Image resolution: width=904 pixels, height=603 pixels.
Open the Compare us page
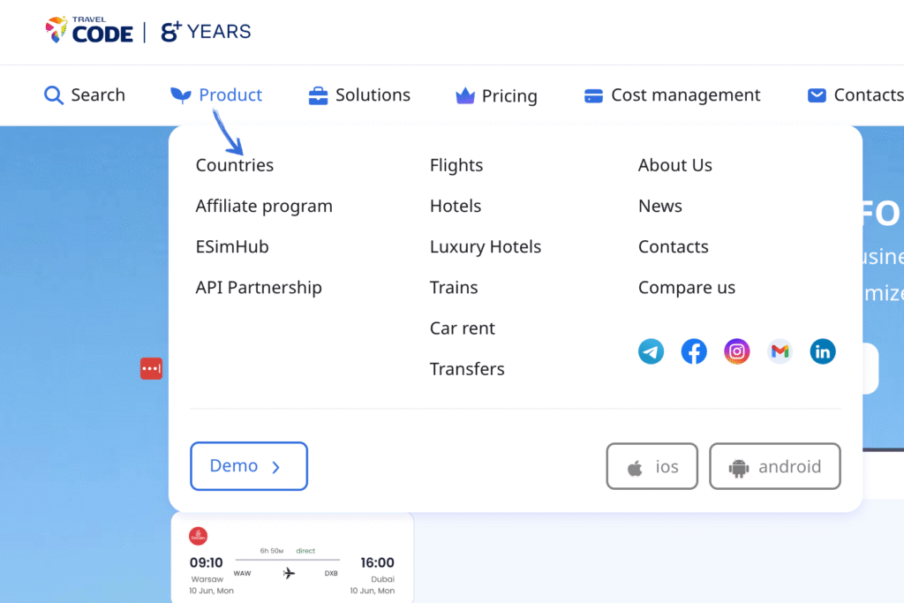click(686, 287)
